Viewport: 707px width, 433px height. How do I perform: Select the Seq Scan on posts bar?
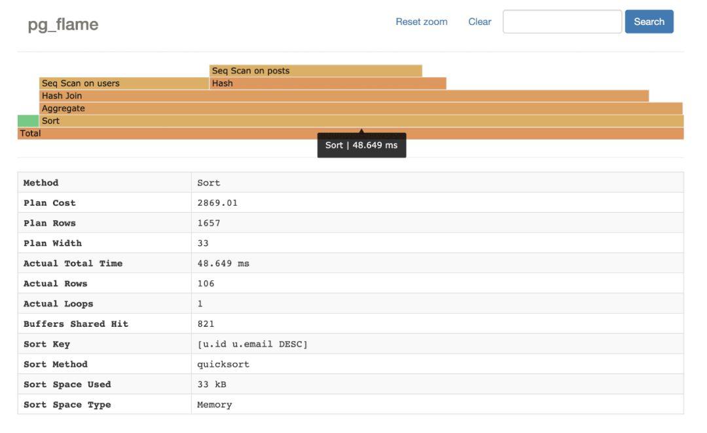(x=316, y=71)
